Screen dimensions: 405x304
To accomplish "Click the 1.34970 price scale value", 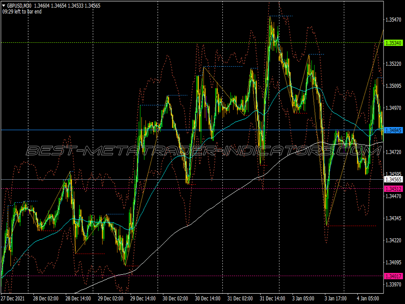I will (393, 108).
